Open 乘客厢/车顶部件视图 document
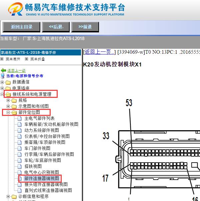The image size is (200, 201). click(45, 142)
